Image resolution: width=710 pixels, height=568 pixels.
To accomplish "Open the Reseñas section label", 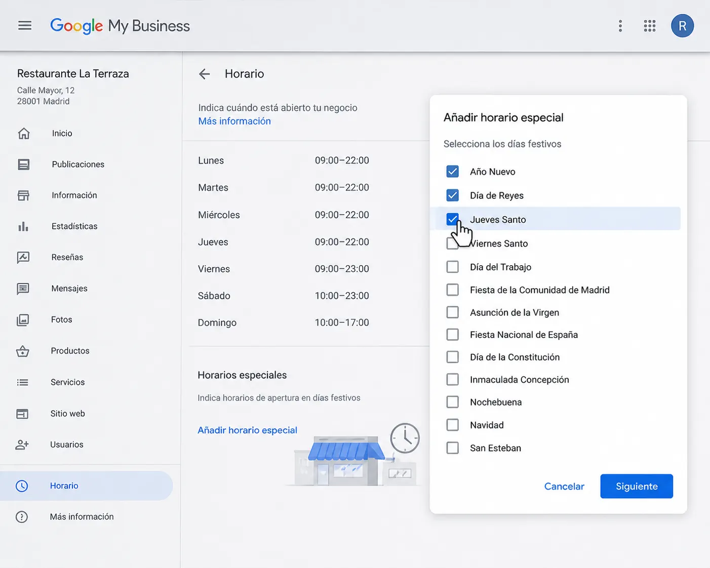I will click(x=67, y=257).
